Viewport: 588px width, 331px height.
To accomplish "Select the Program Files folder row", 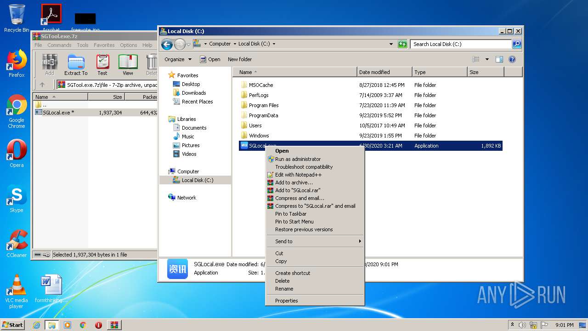I will click(x=371, y=105).
